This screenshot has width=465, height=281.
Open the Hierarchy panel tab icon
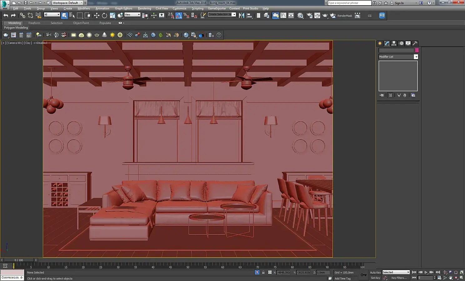394,43
